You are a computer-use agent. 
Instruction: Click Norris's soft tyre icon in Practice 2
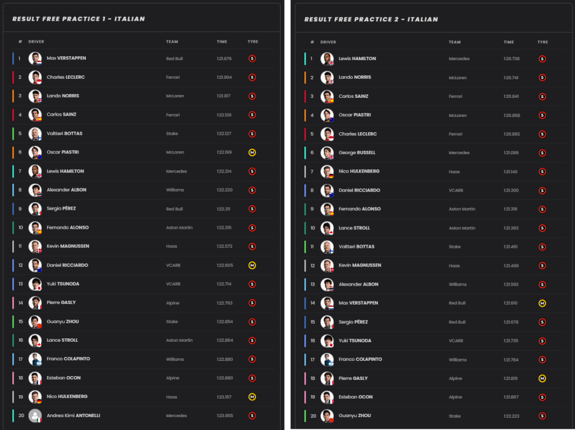pos(542,78)
